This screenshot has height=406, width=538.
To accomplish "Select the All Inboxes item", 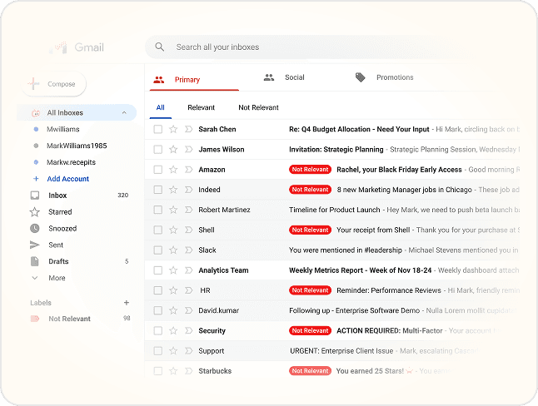I will click(77, 113).
